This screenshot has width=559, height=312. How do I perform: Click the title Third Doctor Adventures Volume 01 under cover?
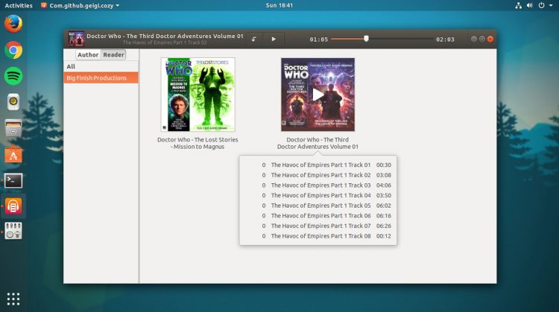click(x=318, y=143)
